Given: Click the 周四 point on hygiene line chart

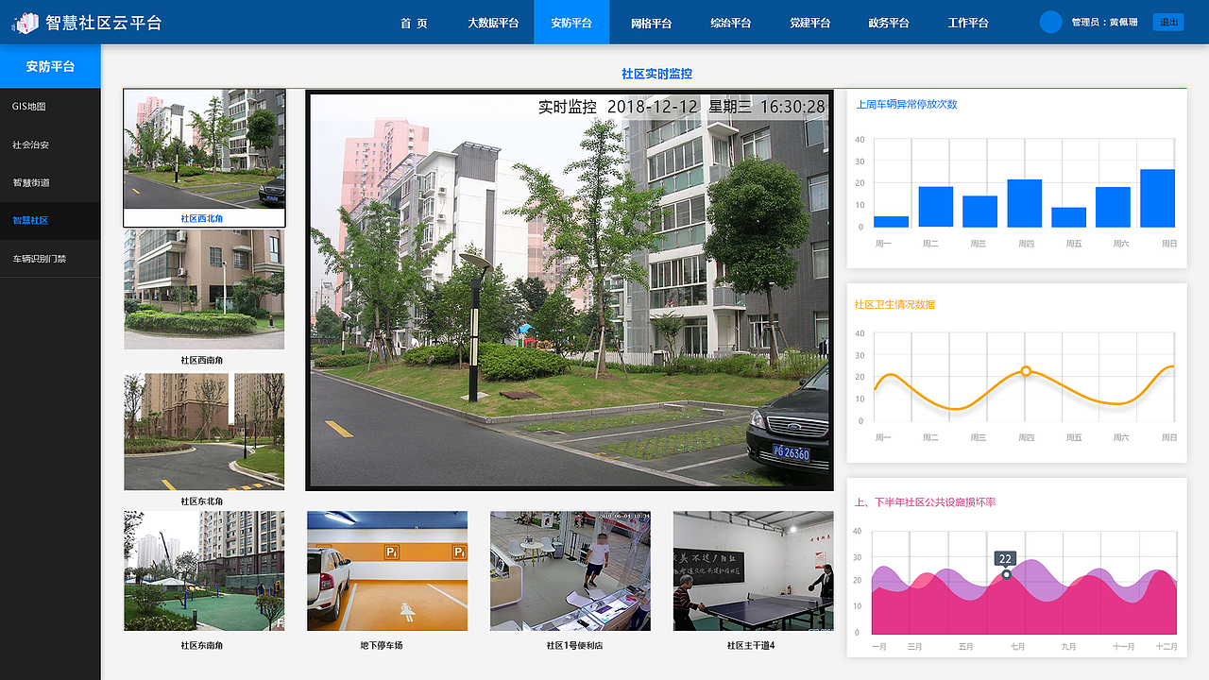Looking at the screenshot, I should click(x=1026, y=371).
